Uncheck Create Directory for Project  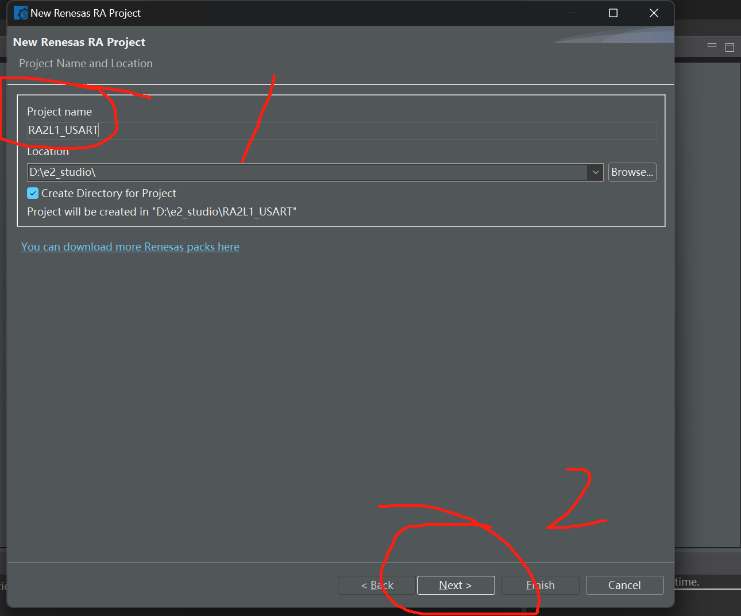33,194
